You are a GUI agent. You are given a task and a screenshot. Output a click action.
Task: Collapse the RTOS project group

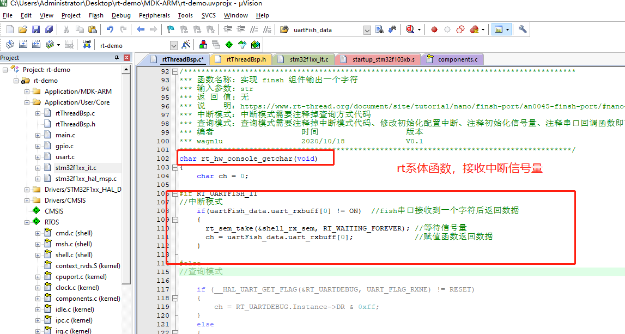(x=27, y=222)
